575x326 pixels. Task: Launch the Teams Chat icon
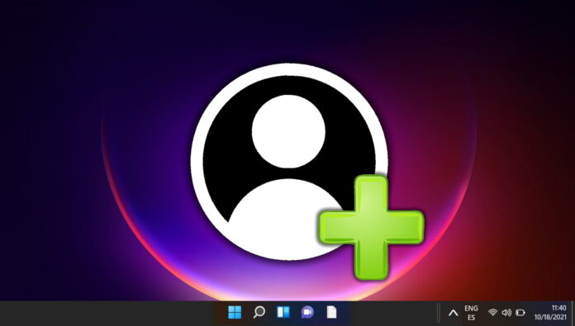(307, 313)
